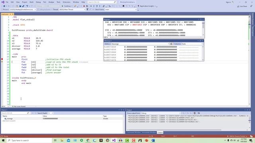Image resolution: width=255 pixels, height=143 pixels.
Task: Click the Show Next Statement arrow icon
Action: 91,6
